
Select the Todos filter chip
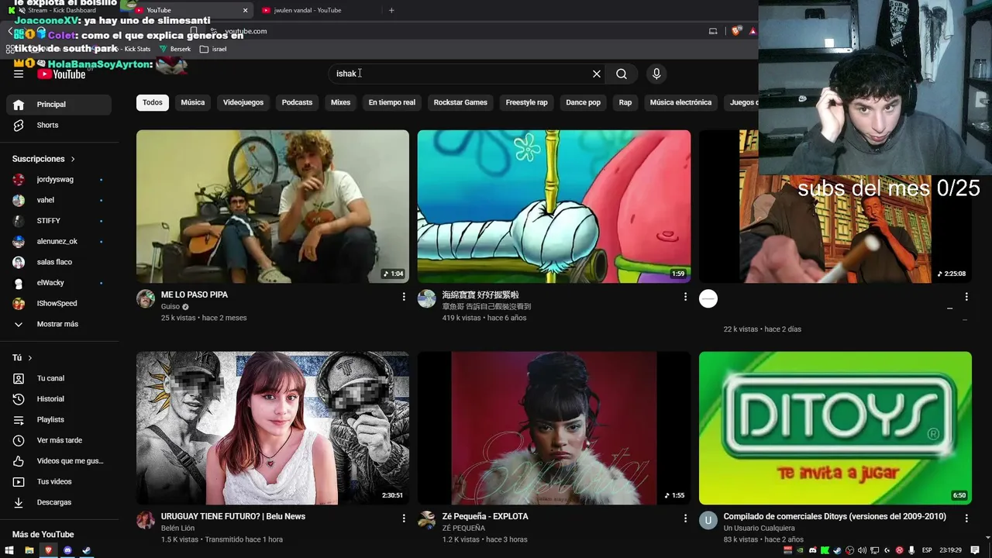tap(153, 102)
